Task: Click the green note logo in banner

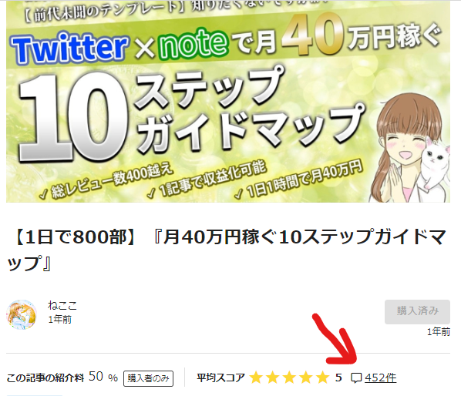Action: coord(193,42)
